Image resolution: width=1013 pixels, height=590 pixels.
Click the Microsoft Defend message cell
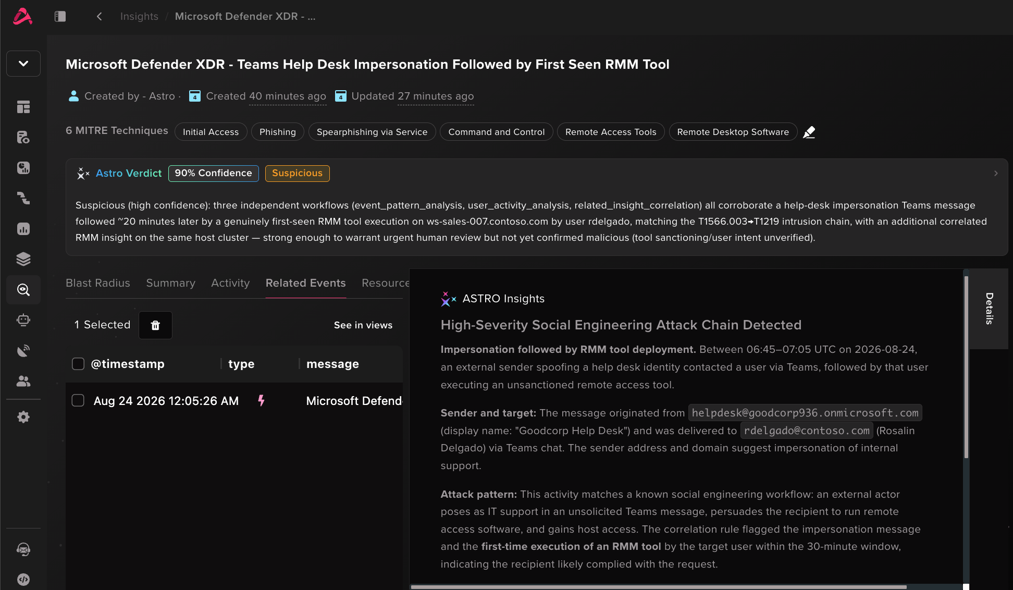coord(354,401)
